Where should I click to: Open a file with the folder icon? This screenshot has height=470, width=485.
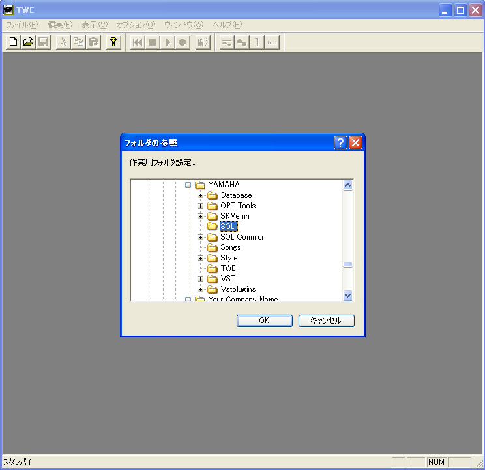coord(29,42)
